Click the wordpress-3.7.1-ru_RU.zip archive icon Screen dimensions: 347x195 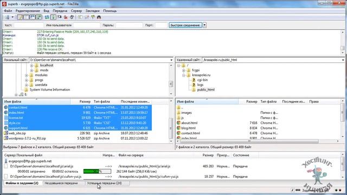pos(6,138)
